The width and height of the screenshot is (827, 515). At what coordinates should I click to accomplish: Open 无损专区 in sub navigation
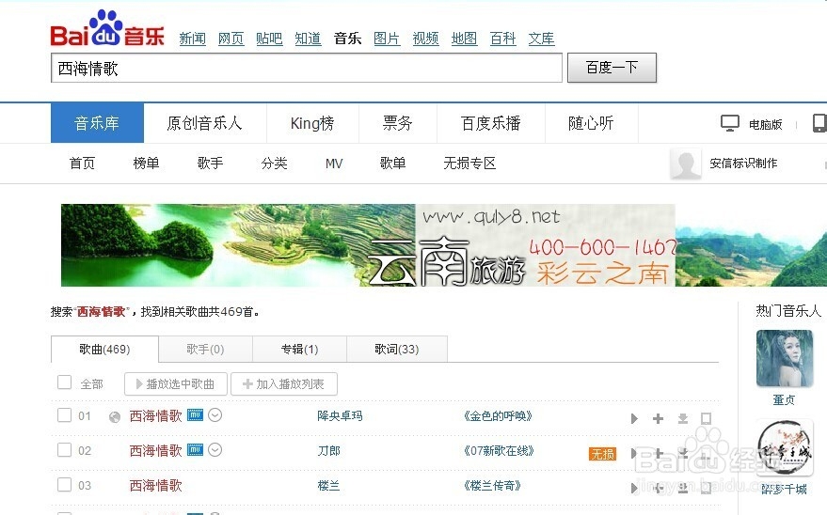point(469,164)
